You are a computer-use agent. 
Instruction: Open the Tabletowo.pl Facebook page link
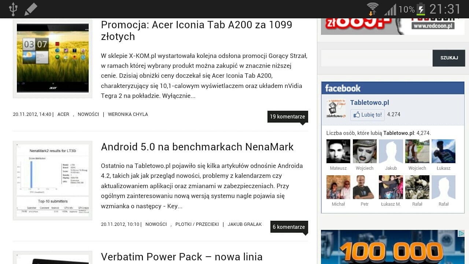pyautogui.click(x=370, y=103)
